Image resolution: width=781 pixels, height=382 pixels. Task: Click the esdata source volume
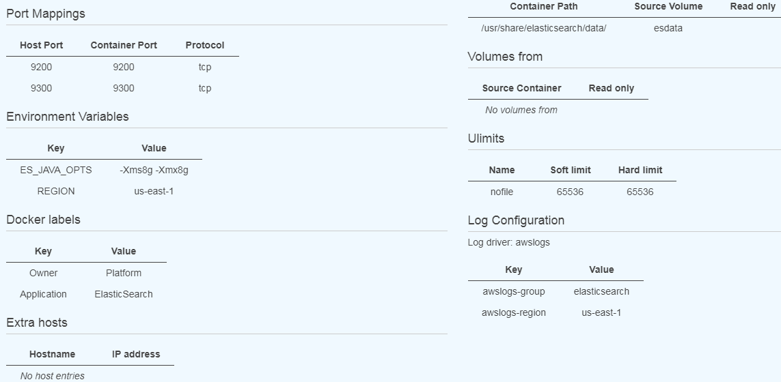(x=668, y=29)
